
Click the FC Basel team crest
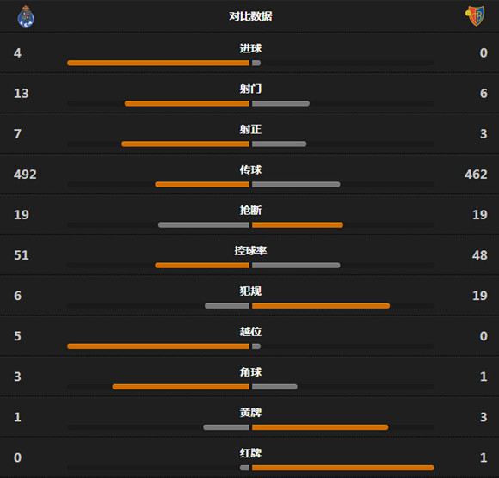coord(475,15)
